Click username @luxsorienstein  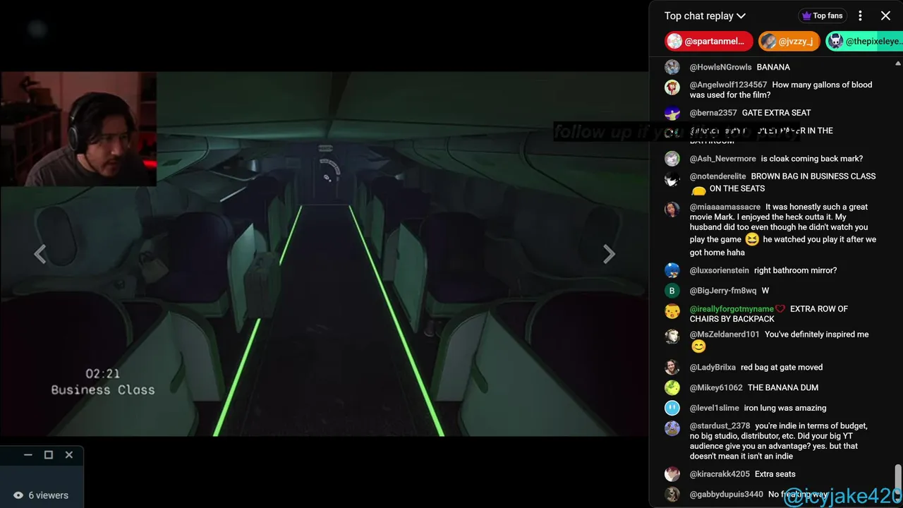[720, 270]
